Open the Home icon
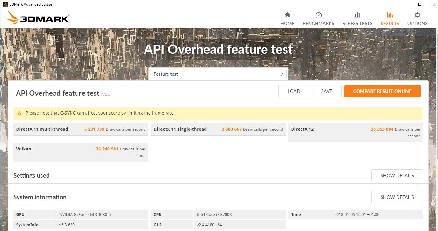 (x=287, y=15)
